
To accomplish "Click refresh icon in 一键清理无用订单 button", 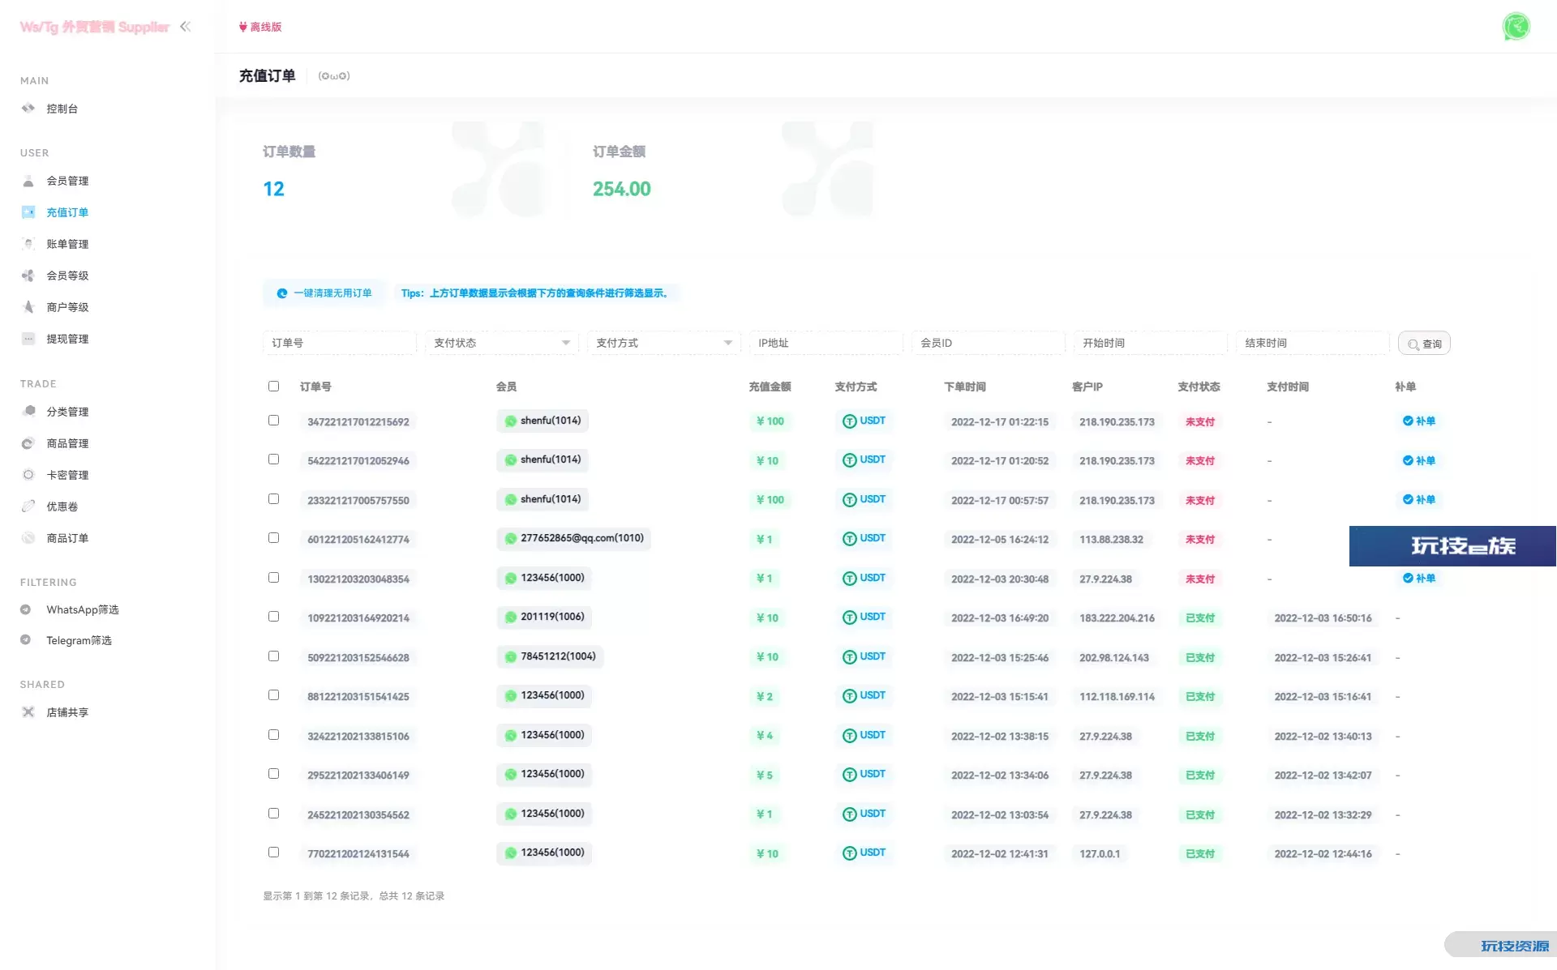I will (282, 293).
